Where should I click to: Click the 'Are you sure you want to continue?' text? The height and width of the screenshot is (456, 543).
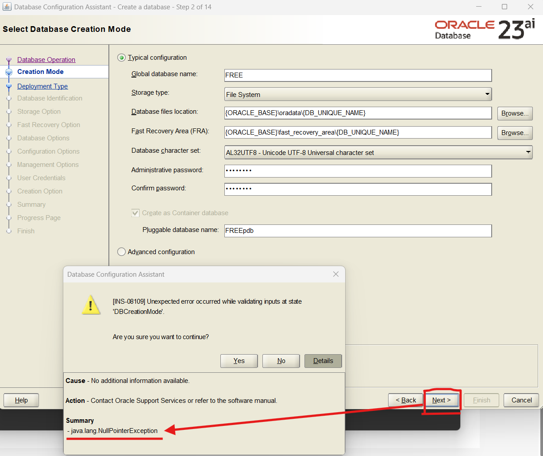pyautogui.click(x=161, y=337)
